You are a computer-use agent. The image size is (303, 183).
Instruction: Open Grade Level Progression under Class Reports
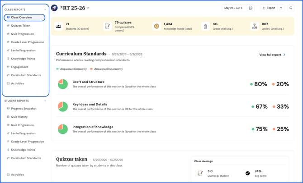(x=27, y=42)
